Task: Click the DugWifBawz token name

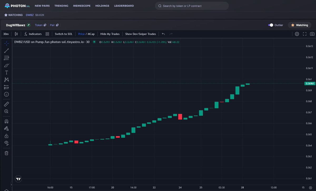Action: 16,25
